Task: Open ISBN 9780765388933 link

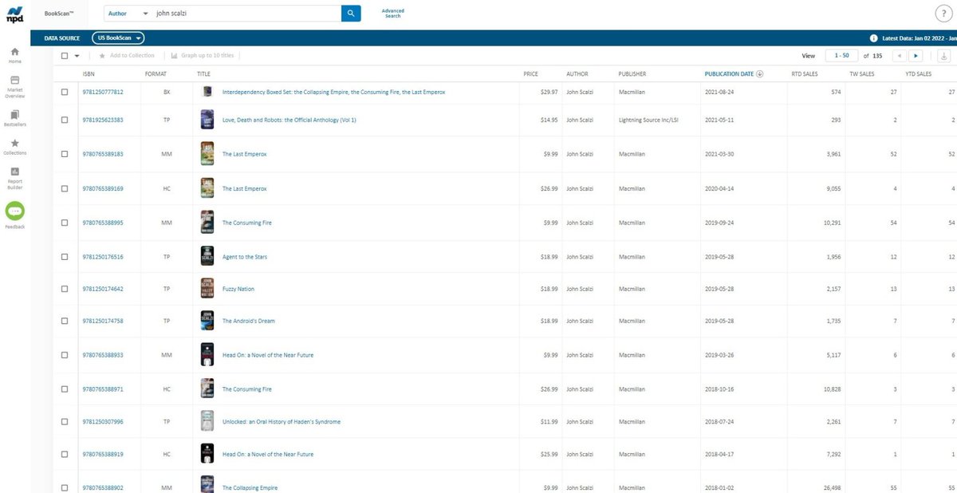Action: (x=103, y=355)
